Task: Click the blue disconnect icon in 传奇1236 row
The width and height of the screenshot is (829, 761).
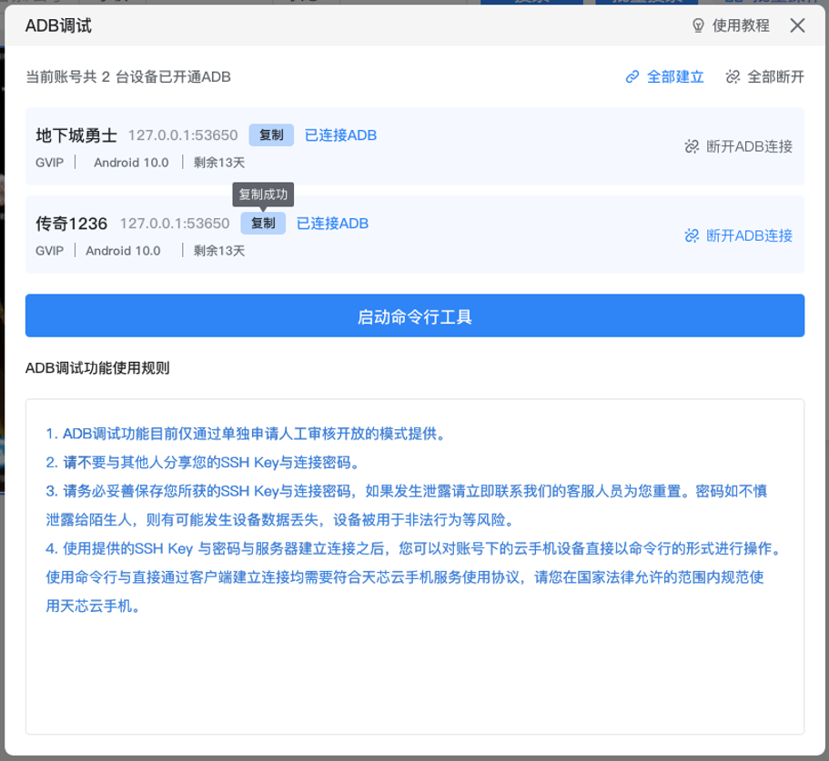Action: 692,235
